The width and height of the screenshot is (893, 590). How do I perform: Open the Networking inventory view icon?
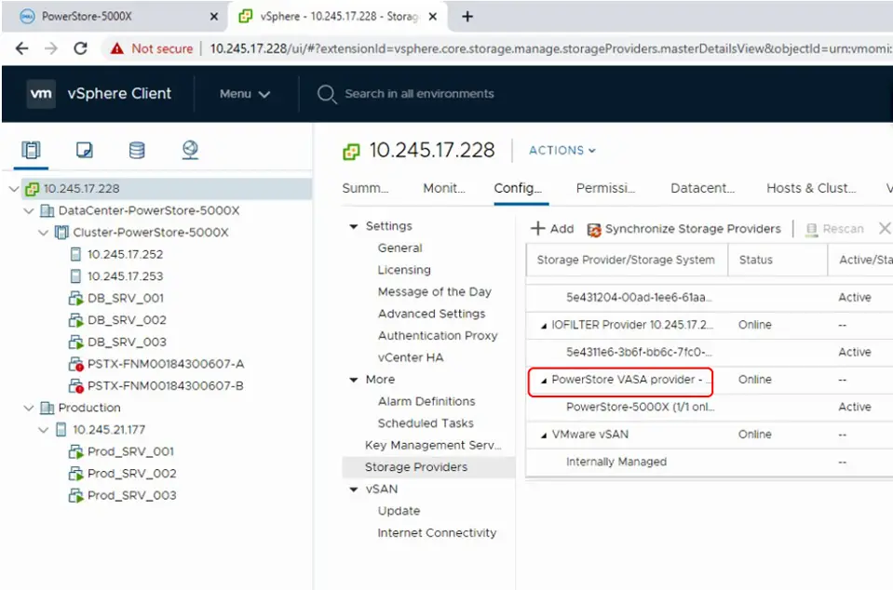pos(190,150)
